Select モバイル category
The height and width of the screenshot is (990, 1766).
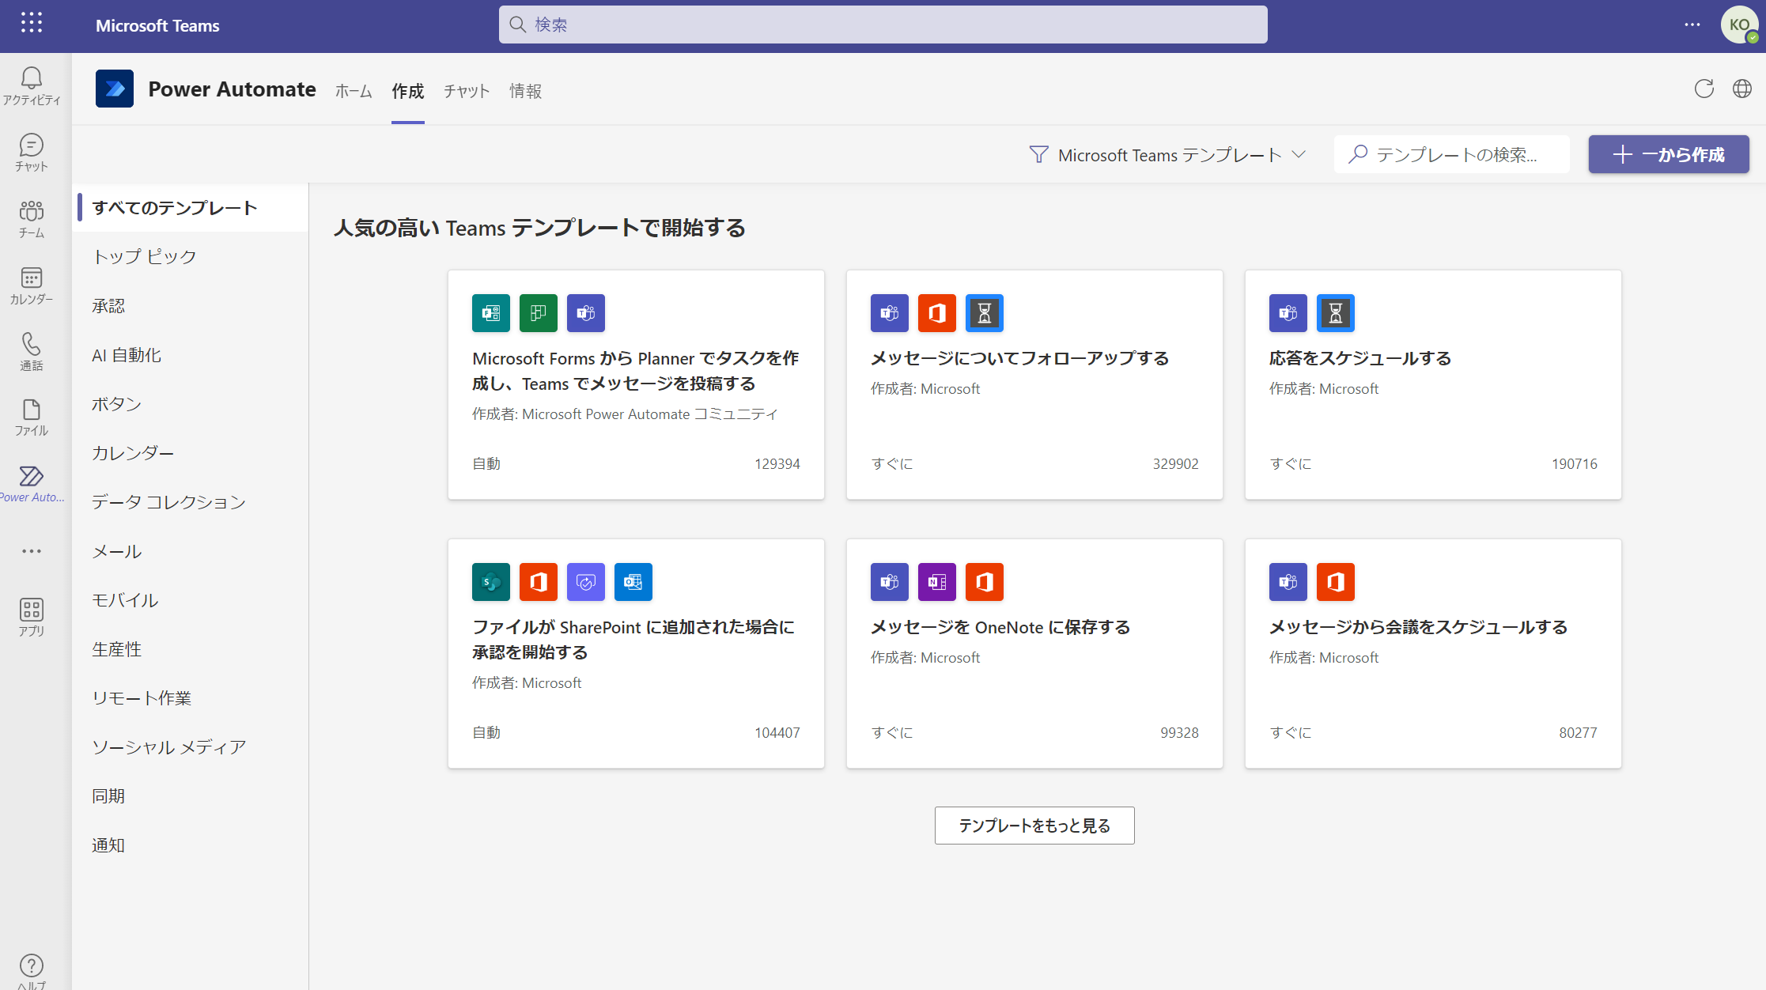[191, 600]
